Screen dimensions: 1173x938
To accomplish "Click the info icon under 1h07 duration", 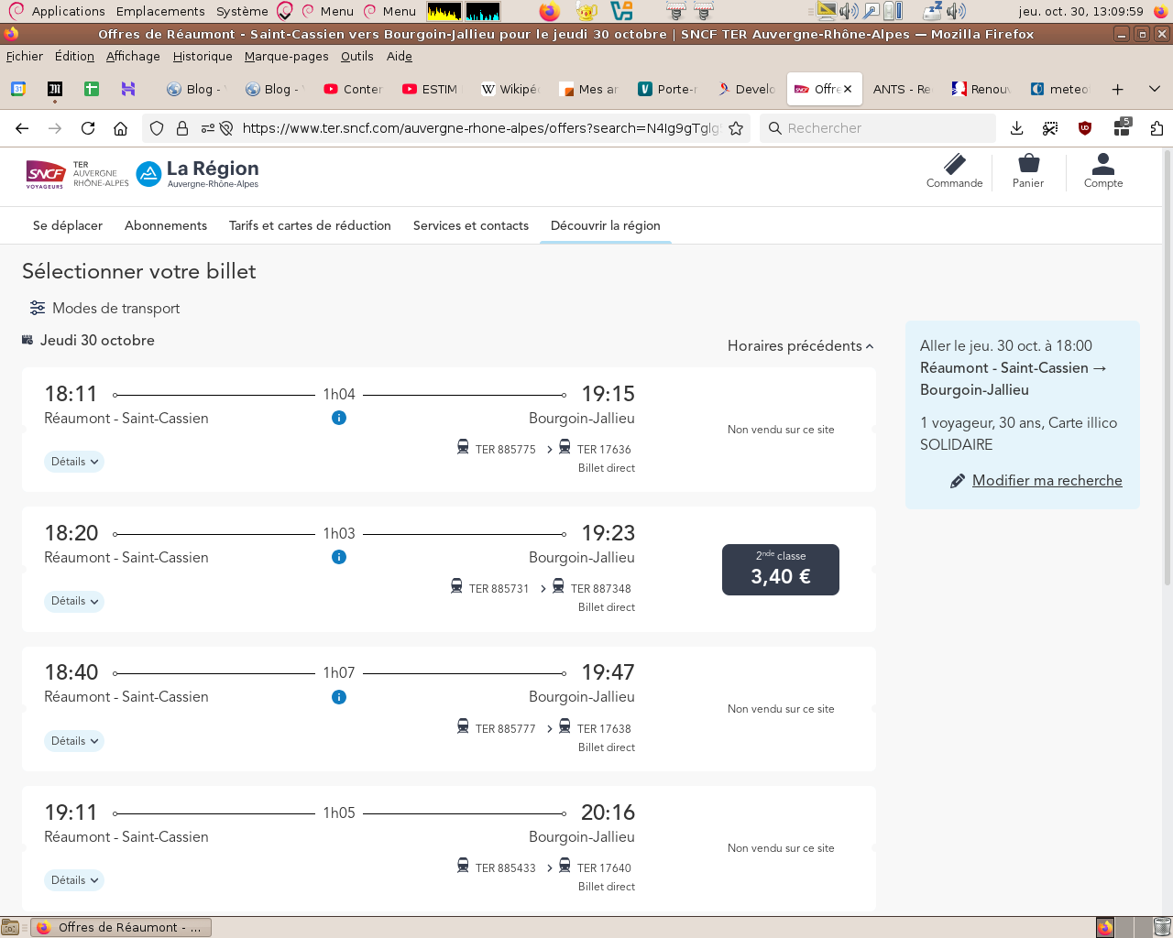I will click(339, 697).
